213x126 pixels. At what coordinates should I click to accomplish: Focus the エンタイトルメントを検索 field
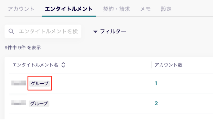click(43, 31)
